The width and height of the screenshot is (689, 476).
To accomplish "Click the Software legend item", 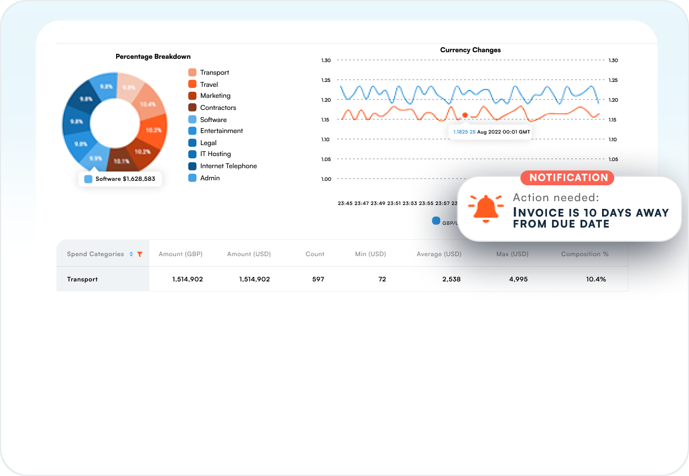I will click(207, 120).
